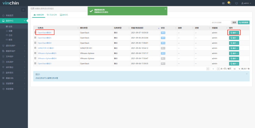The width and height of the screenshot is (255, 128).
Task: Sort by task name column header
Action: [x=58, y=28]
